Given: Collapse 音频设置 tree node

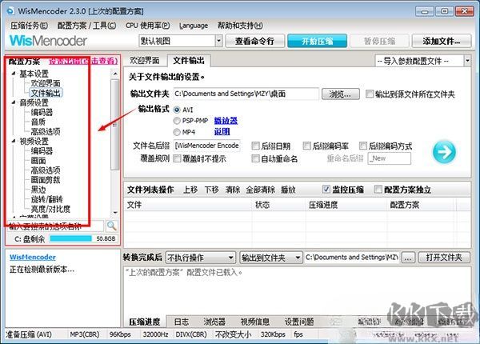Looking at the screenshot, I should pyautogui.click(x=14, y=102).
